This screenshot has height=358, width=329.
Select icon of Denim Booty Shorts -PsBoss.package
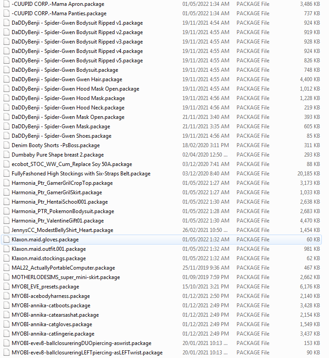click(6, 145)
